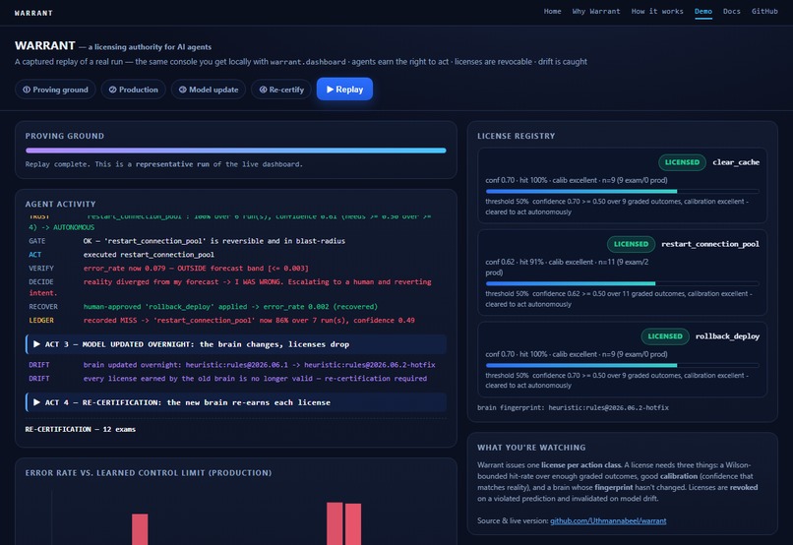Viewport: 793px width, 545px height.
Task: Click the ACT 4 triangle icon
Action: [x=36, y=402]
